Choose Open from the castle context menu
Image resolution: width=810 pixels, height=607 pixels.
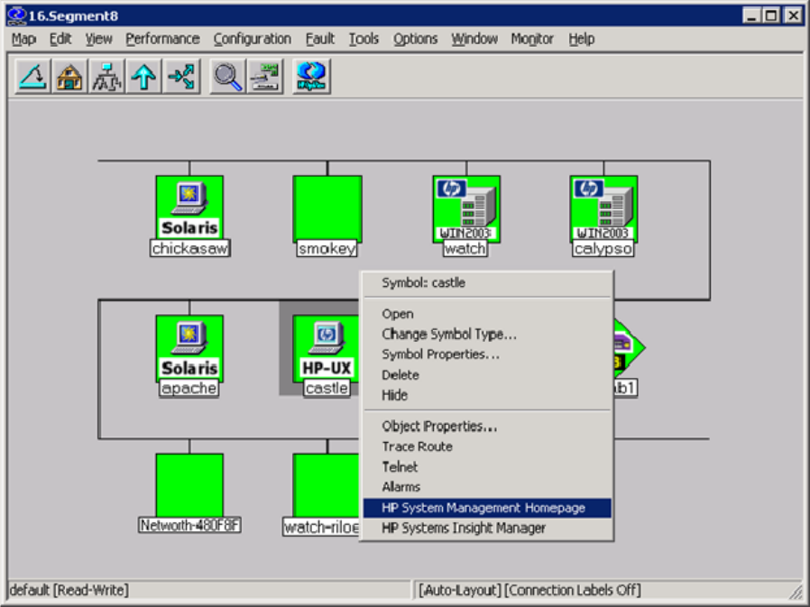[x=487, y=314]
